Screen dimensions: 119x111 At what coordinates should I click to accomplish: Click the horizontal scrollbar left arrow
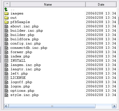pyautogui.click(x=6, y=106)
